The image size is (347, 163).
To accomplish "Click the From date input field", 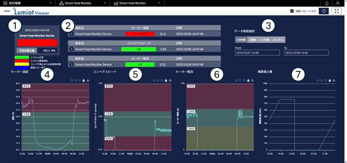I will click(x=257, y=53).
